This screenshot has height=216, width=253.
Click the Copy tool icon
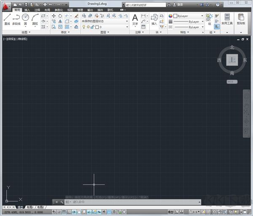[54, 21]
